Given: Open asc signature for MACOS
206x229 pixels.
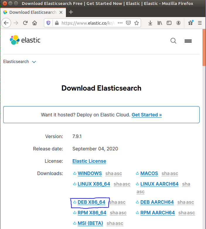Looking at the screenshot, I should coord(174,174).
